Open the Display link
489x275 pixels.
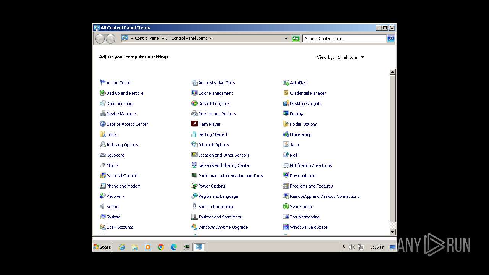pyautogui.click(x=296, y=114)
